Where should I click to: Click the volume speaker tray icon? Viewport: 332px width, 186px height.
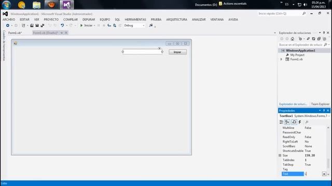[305, 5]
